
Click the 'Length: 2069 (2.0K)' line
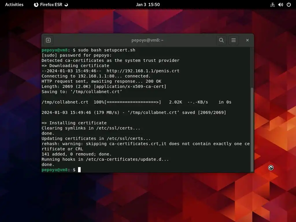tap(104, 86)
